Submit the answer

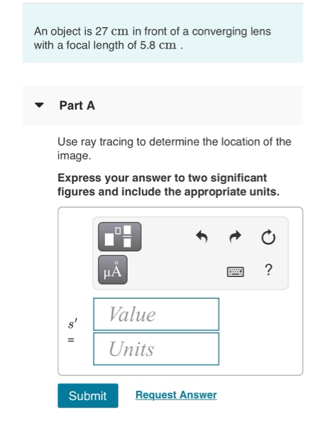click(x=88, y=396)
